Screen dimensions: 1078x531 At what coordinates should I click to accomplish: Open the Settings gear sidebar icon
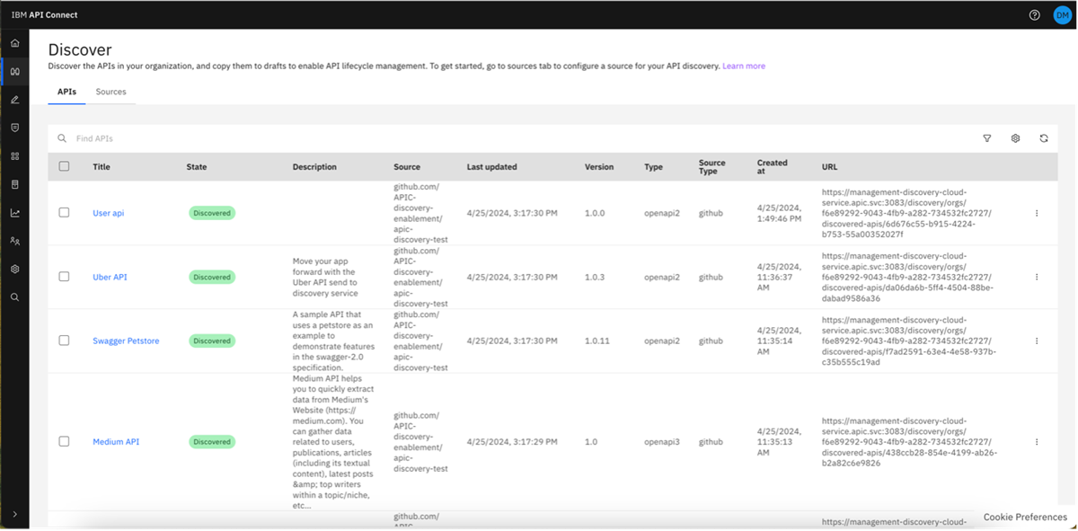click(x=14, y=269)
